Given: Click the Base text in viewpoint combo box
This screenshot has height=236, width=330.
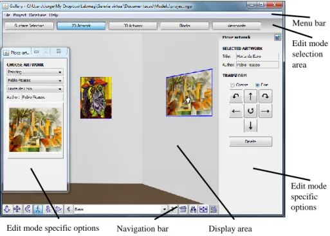Looking at the screenshot, I should pyautogui.click(x=79, y=209).
